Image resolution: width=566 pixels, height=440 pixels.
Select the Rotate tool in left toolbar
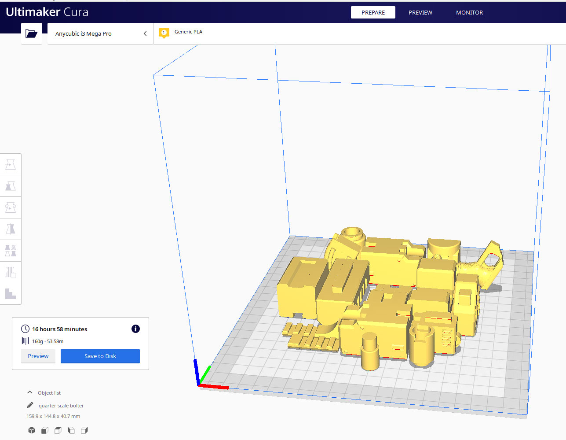tap(11, 207)
